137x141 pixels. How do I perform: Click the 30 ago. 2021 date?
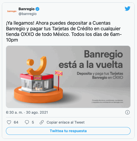click(37, 112)
